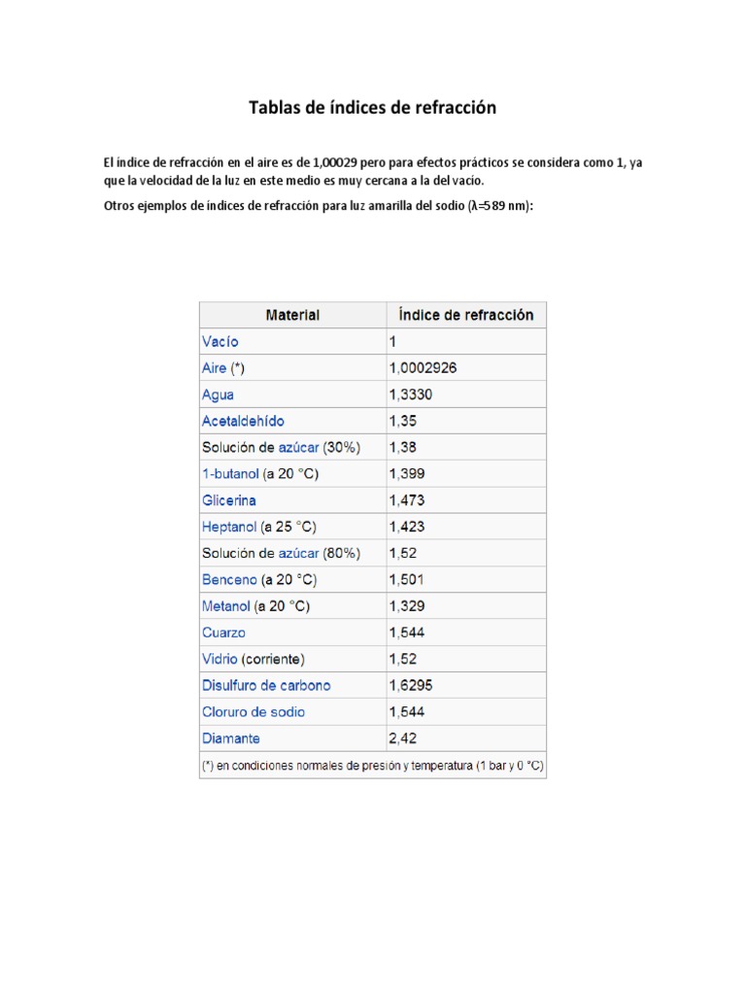Open the Acetaldehído link
Viewport: 746px width, 995px height.
(243, 421)
